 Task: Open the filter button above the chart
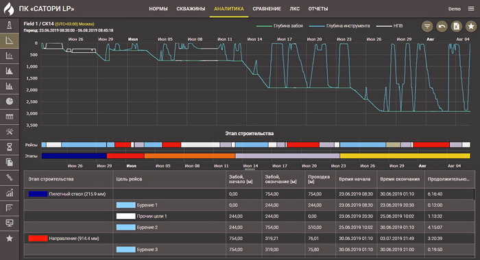[427, 26]
